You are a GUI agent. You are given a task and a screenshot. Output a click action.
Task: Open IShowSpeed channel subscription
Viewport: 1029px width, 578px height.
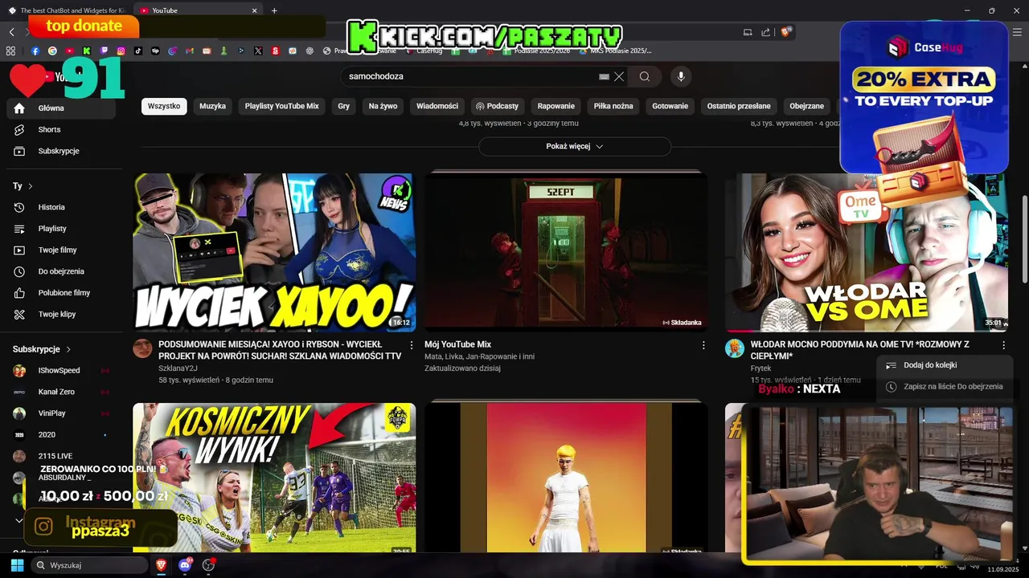click(61, 371)
